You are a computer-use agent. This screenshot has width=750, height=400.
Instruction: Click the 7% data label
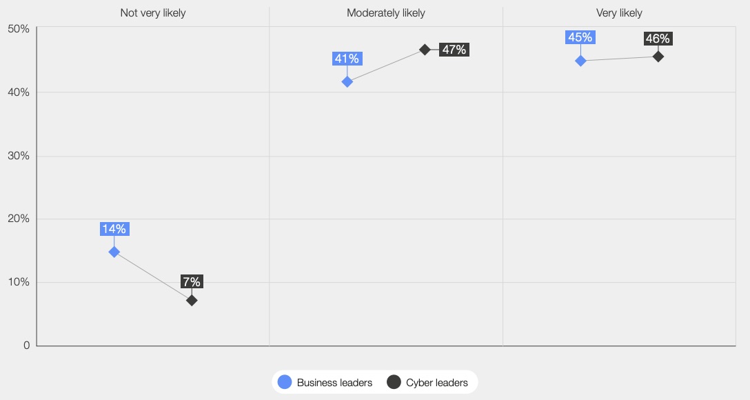tap(192, 281)
